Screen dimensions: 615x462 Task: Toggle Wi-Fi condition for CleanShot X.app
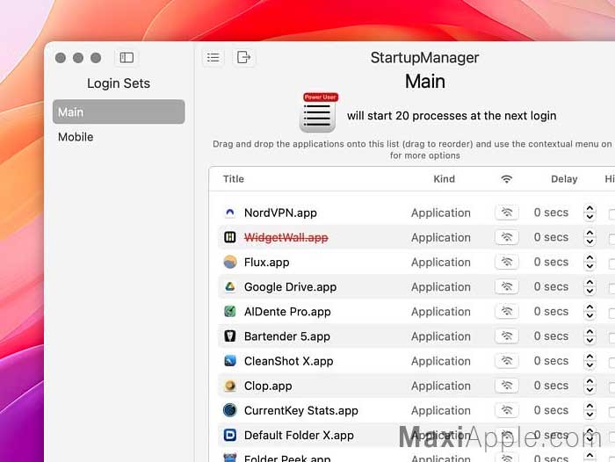[507, 360]
